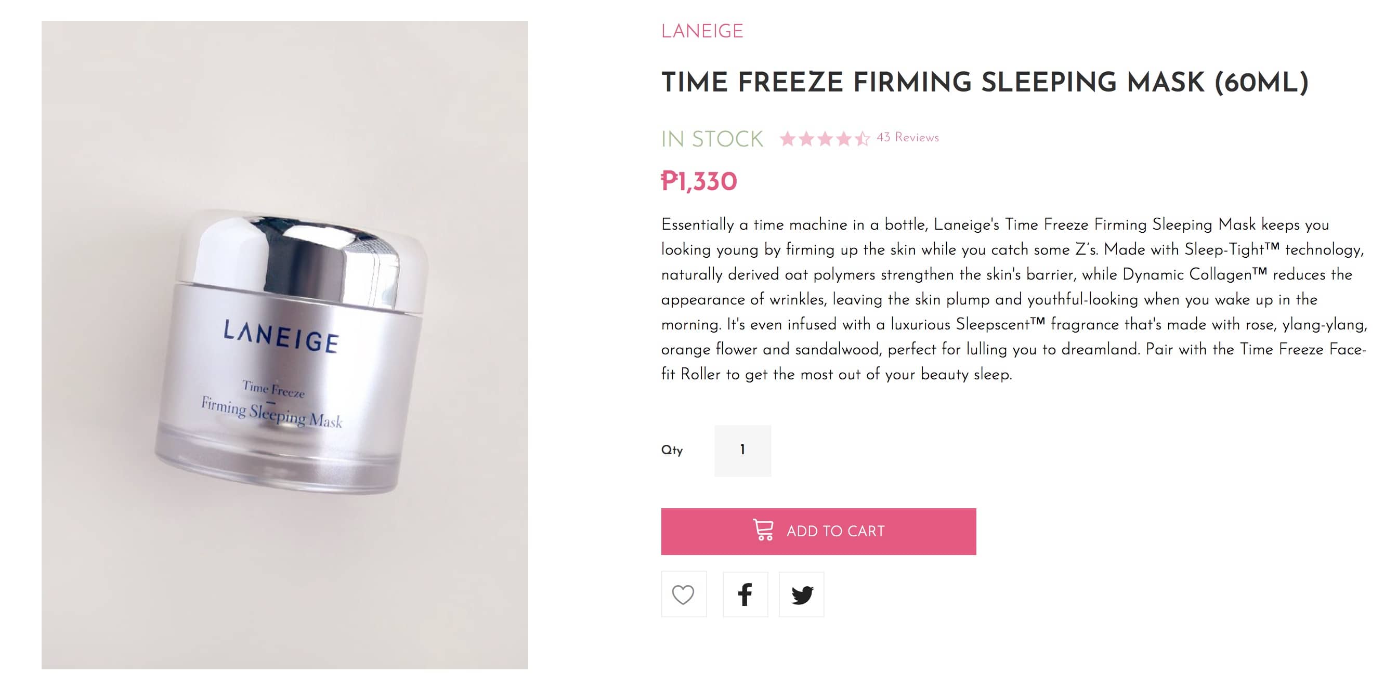1384x687 pixels.
Task: Share product via Facebook icon
Action: (745, 594)
